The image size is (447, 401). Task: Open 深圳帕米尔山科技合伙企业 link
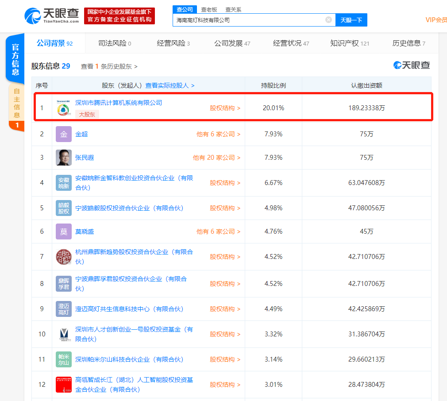tap(129, 359)
